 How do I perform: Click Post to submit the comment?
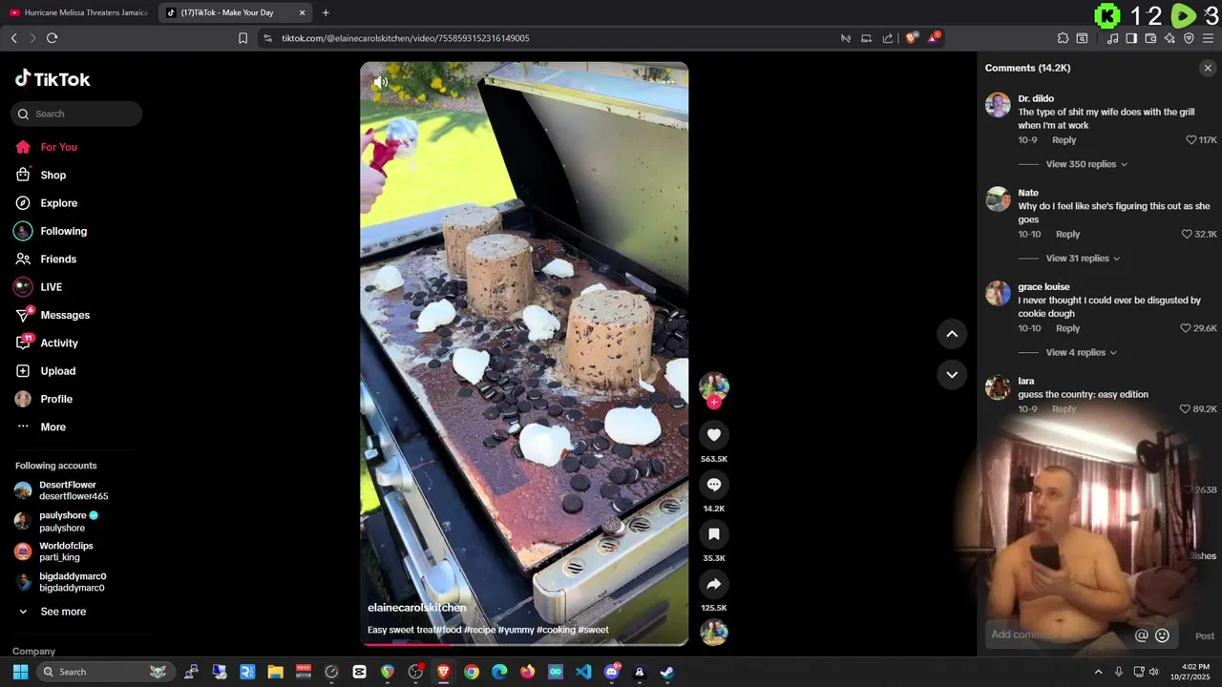point(1205,636)
